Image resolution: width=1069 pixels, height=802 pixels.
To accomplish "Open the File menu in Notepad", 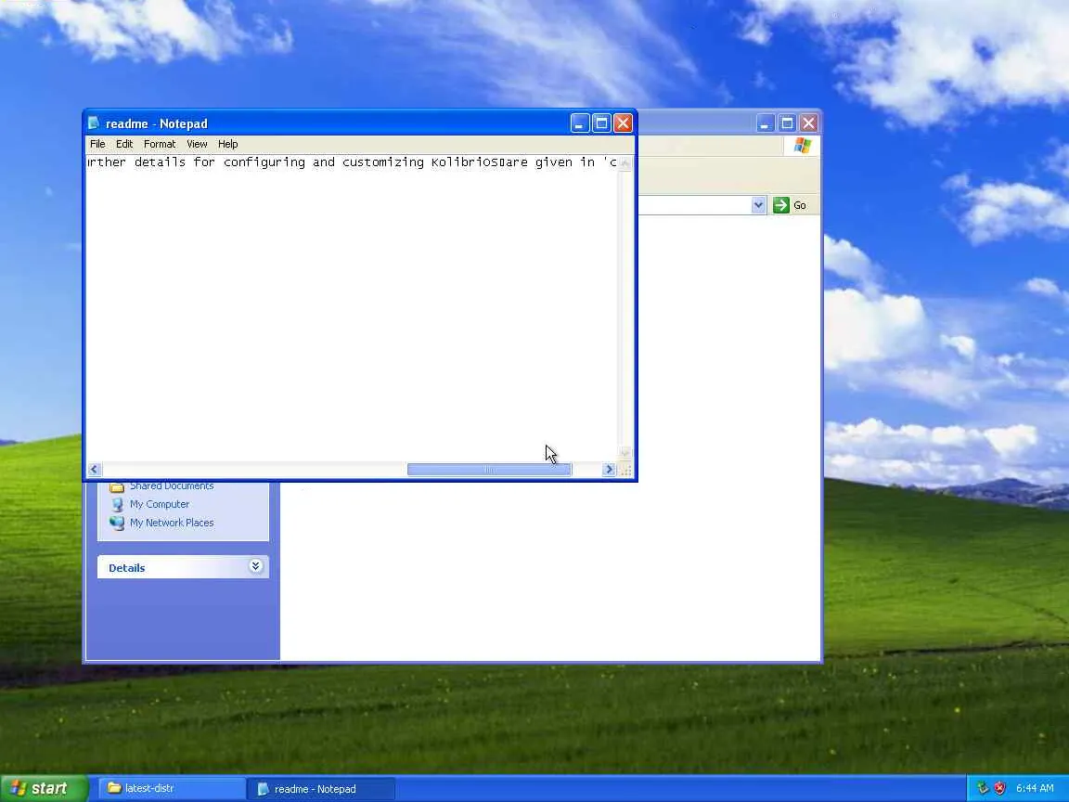I will click(x=97, y=144).
